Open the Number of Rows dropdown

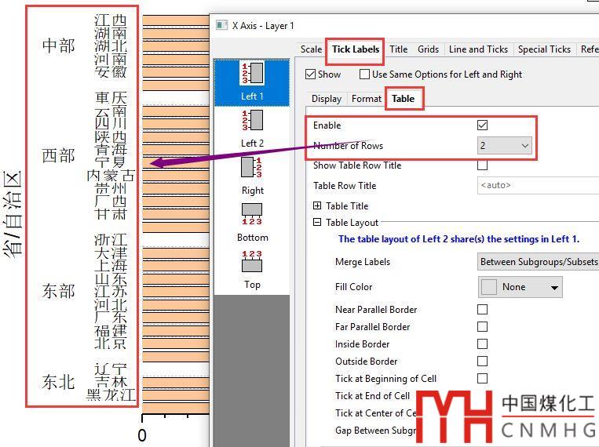[505, 146]
